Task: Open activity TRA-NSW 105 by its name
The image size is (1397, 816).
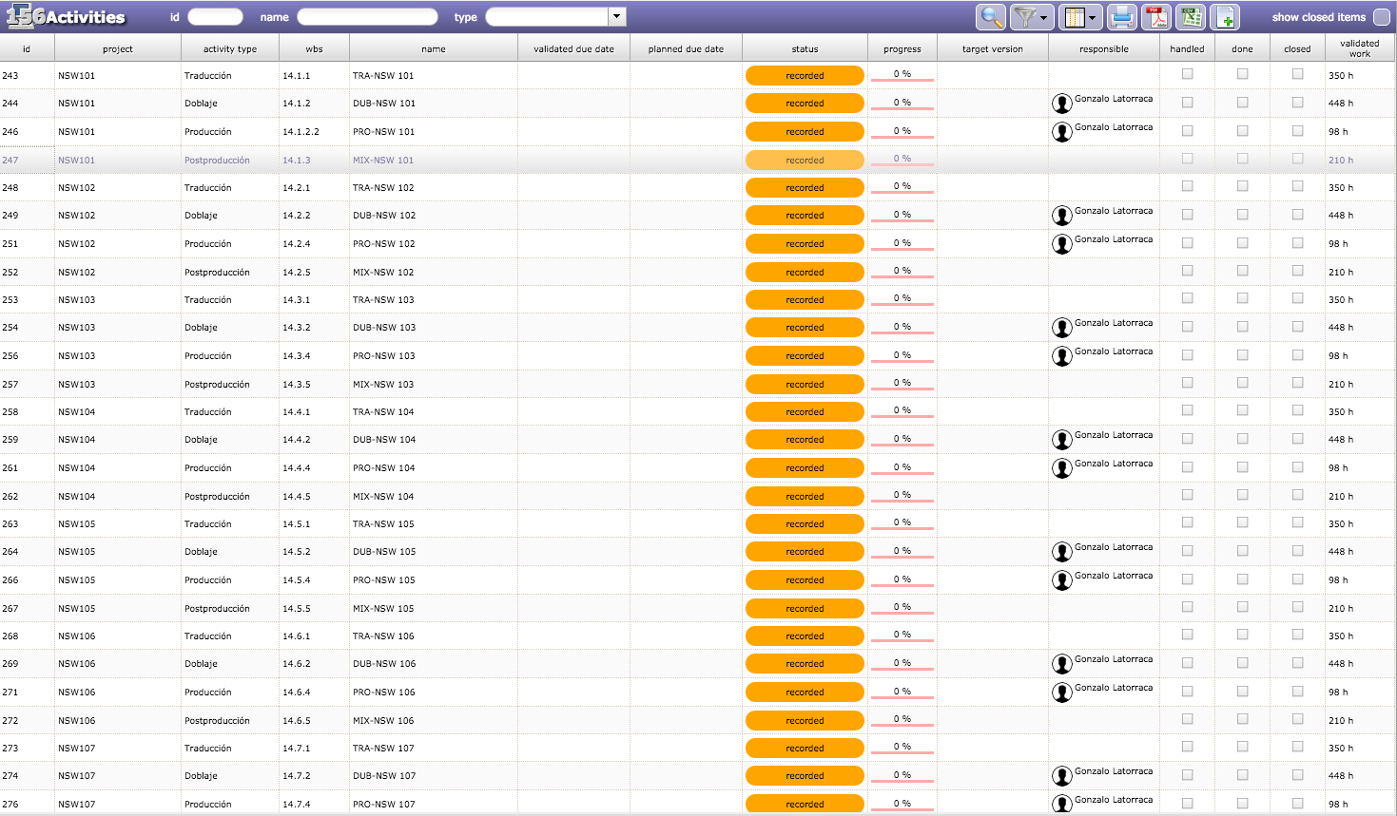Action: (x=383, y=524)
